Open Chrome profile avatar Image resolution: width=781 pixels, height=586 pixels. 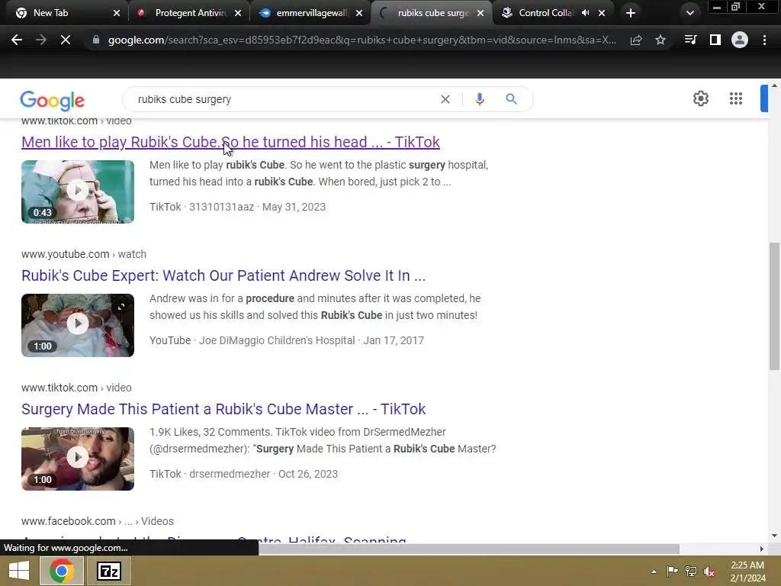pos(740,40)
